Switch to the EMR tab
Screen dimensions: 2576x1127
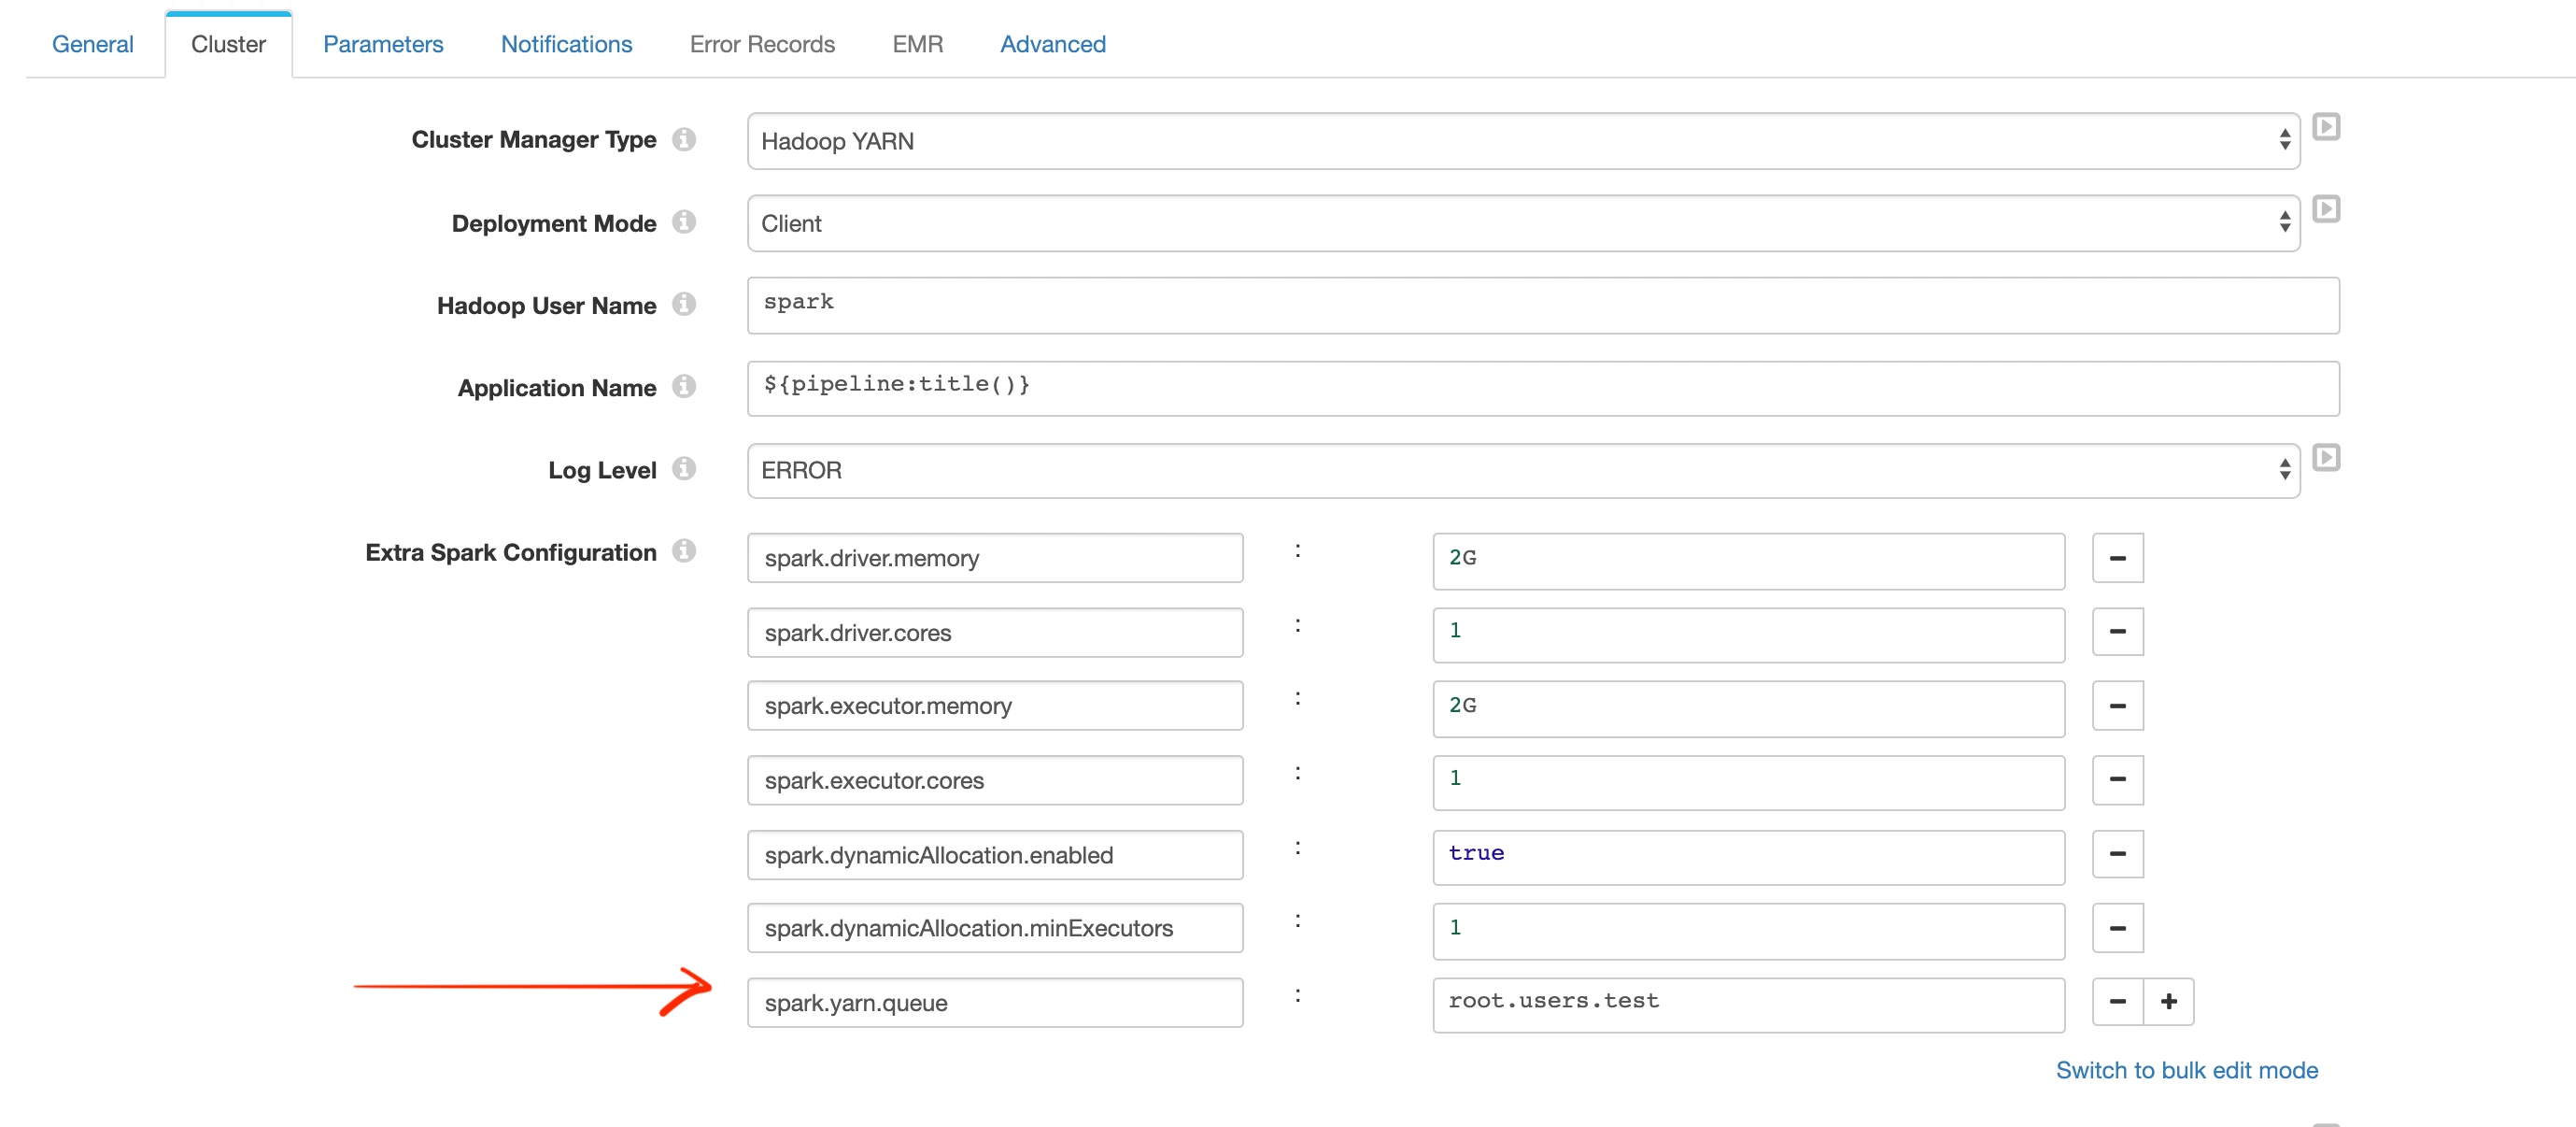[917, 44]
